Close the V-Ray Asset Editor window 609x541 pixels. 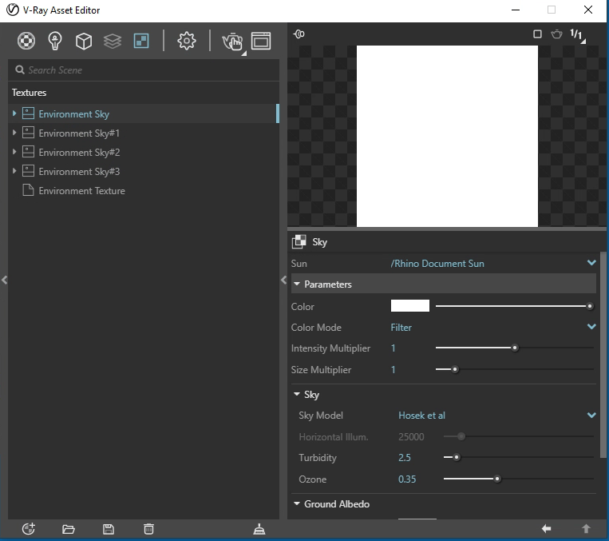coord(588,10)
